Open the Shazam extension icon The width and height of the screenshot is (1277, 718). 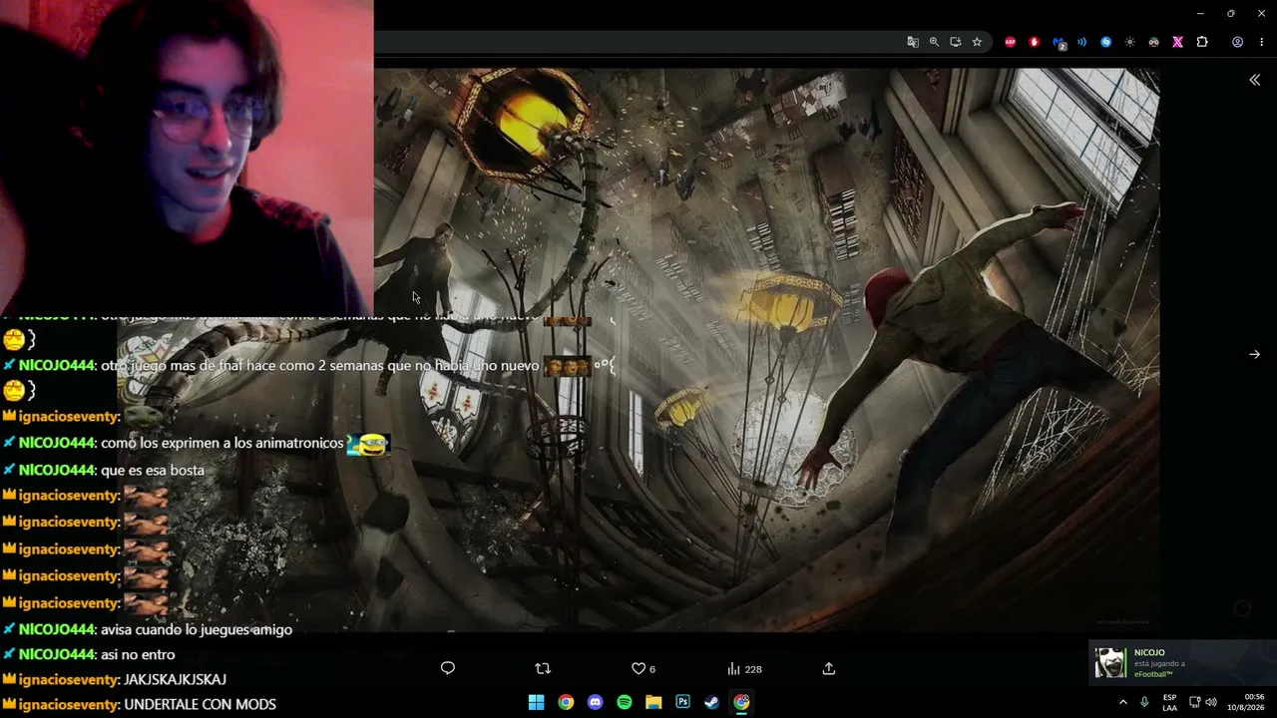pyautogui.click(x=1105, y=42)
